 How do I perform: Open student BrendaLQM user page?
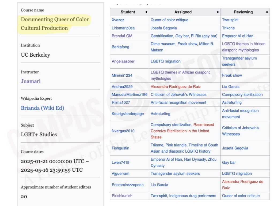122,36
